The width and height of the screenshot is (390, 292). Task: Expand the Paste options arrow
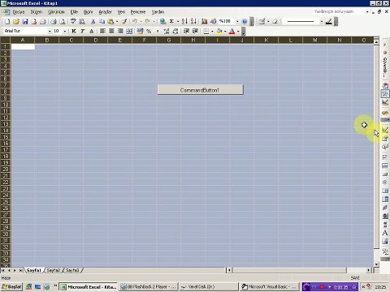click(x=117, y=21)
